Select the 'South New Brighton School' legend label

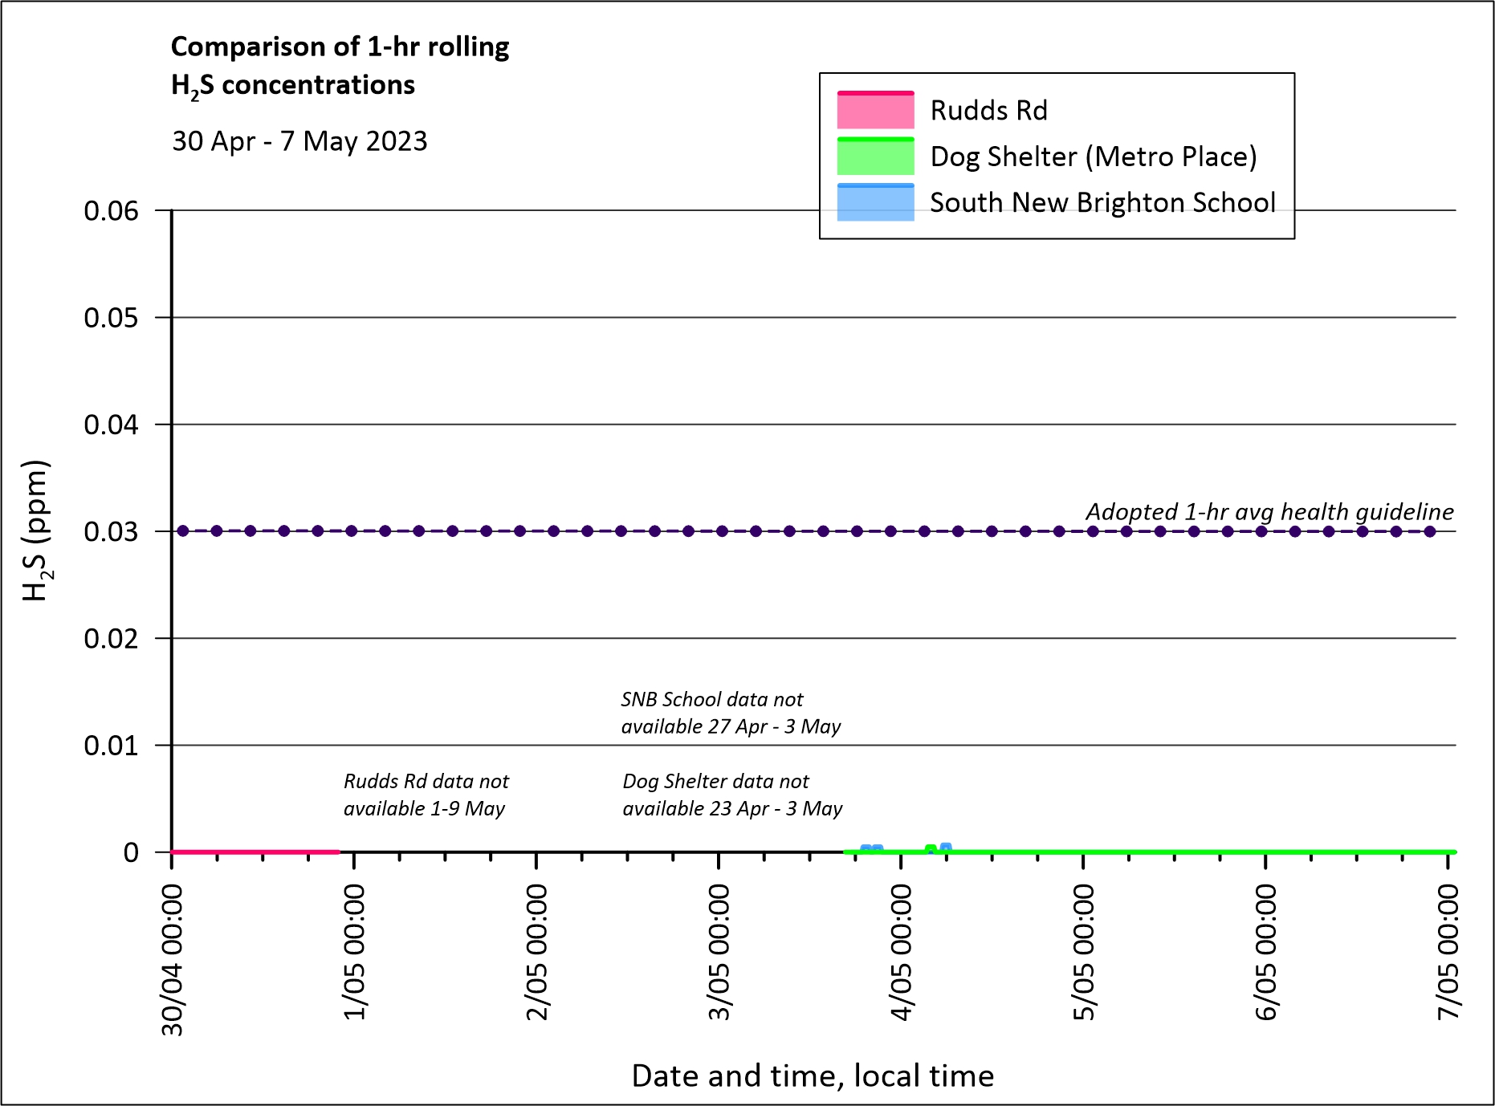click(1102, 203)
